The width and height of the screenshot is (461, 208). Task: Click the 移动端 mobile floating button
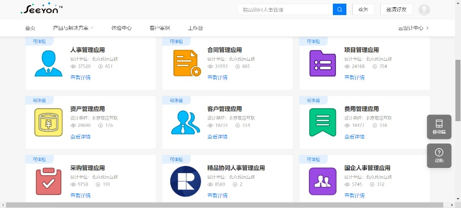pyautogui.click(x=439, y=126)
